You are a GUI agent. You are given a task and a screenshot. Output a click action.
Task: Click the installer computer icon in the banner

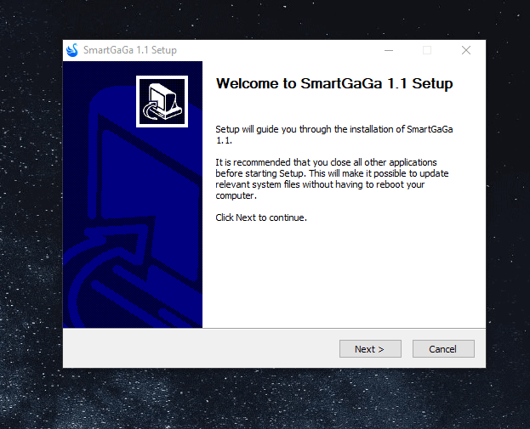[x=161, y=100]
